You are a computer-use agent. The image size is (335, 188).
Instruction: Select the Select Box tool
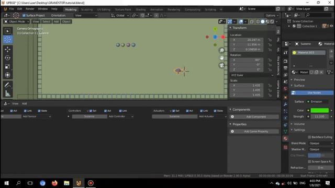[7, 31]
